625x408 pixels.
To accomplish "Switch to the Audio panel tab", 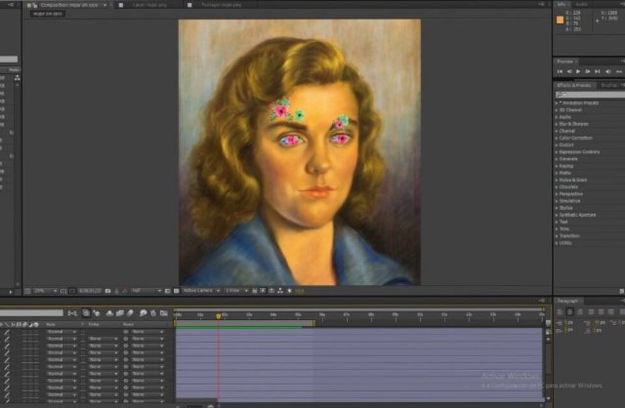I will click(581, 4).
